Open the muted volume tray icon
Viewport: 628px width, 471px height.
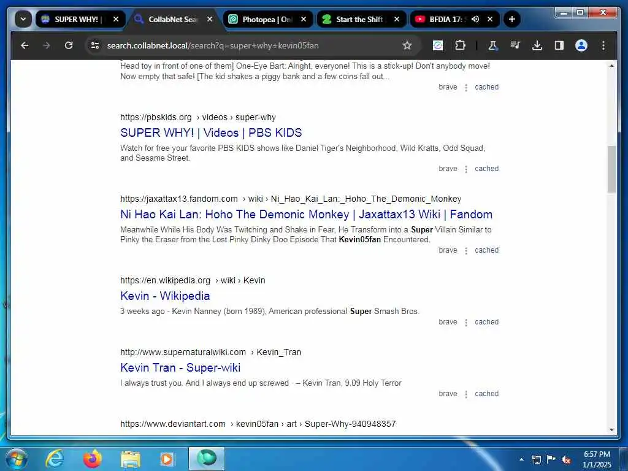(566, 459)
